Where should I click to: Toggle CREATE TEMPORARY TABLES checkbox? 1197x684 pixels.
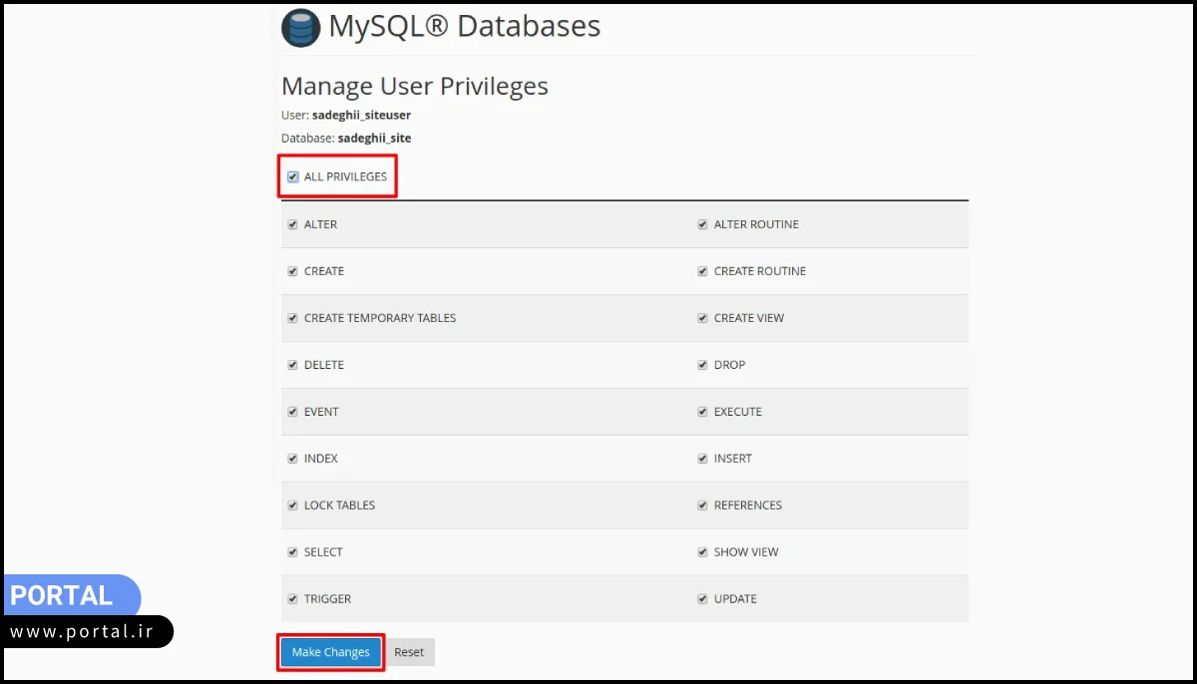(293, 318)
